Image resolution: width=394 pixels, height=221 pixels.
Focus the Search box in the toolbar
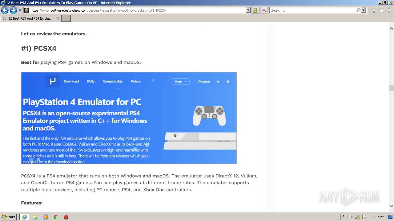312,10
